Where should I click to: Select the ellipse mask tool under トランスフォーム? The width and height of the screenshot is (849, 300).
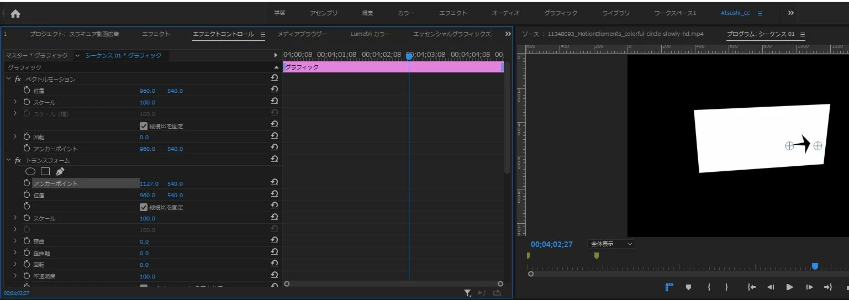(x=30, y=171)
